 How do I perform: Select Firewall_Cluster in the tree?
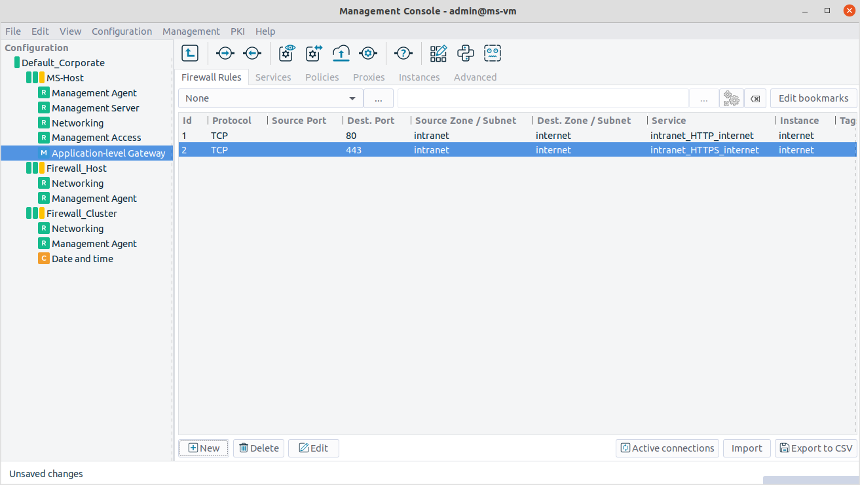pos(82,214)
